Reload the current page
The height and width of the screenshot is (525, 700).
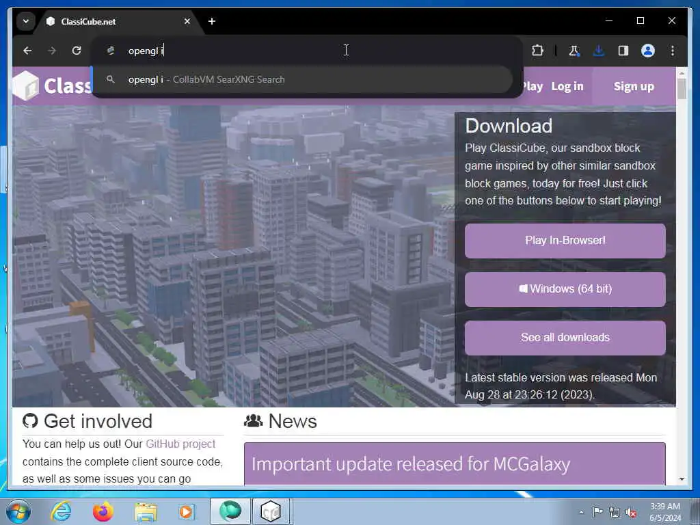click(x=77, y=51)
